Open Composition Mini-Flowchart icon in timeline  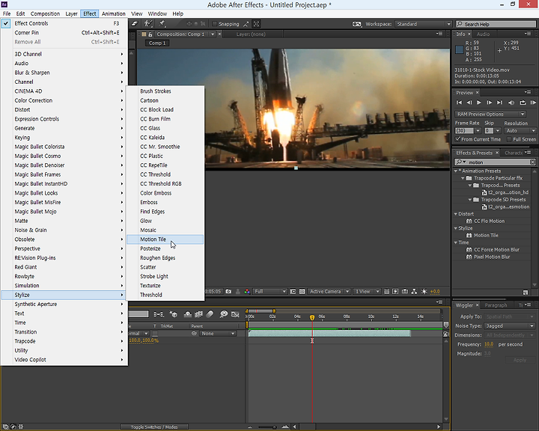tap(159, 314)
